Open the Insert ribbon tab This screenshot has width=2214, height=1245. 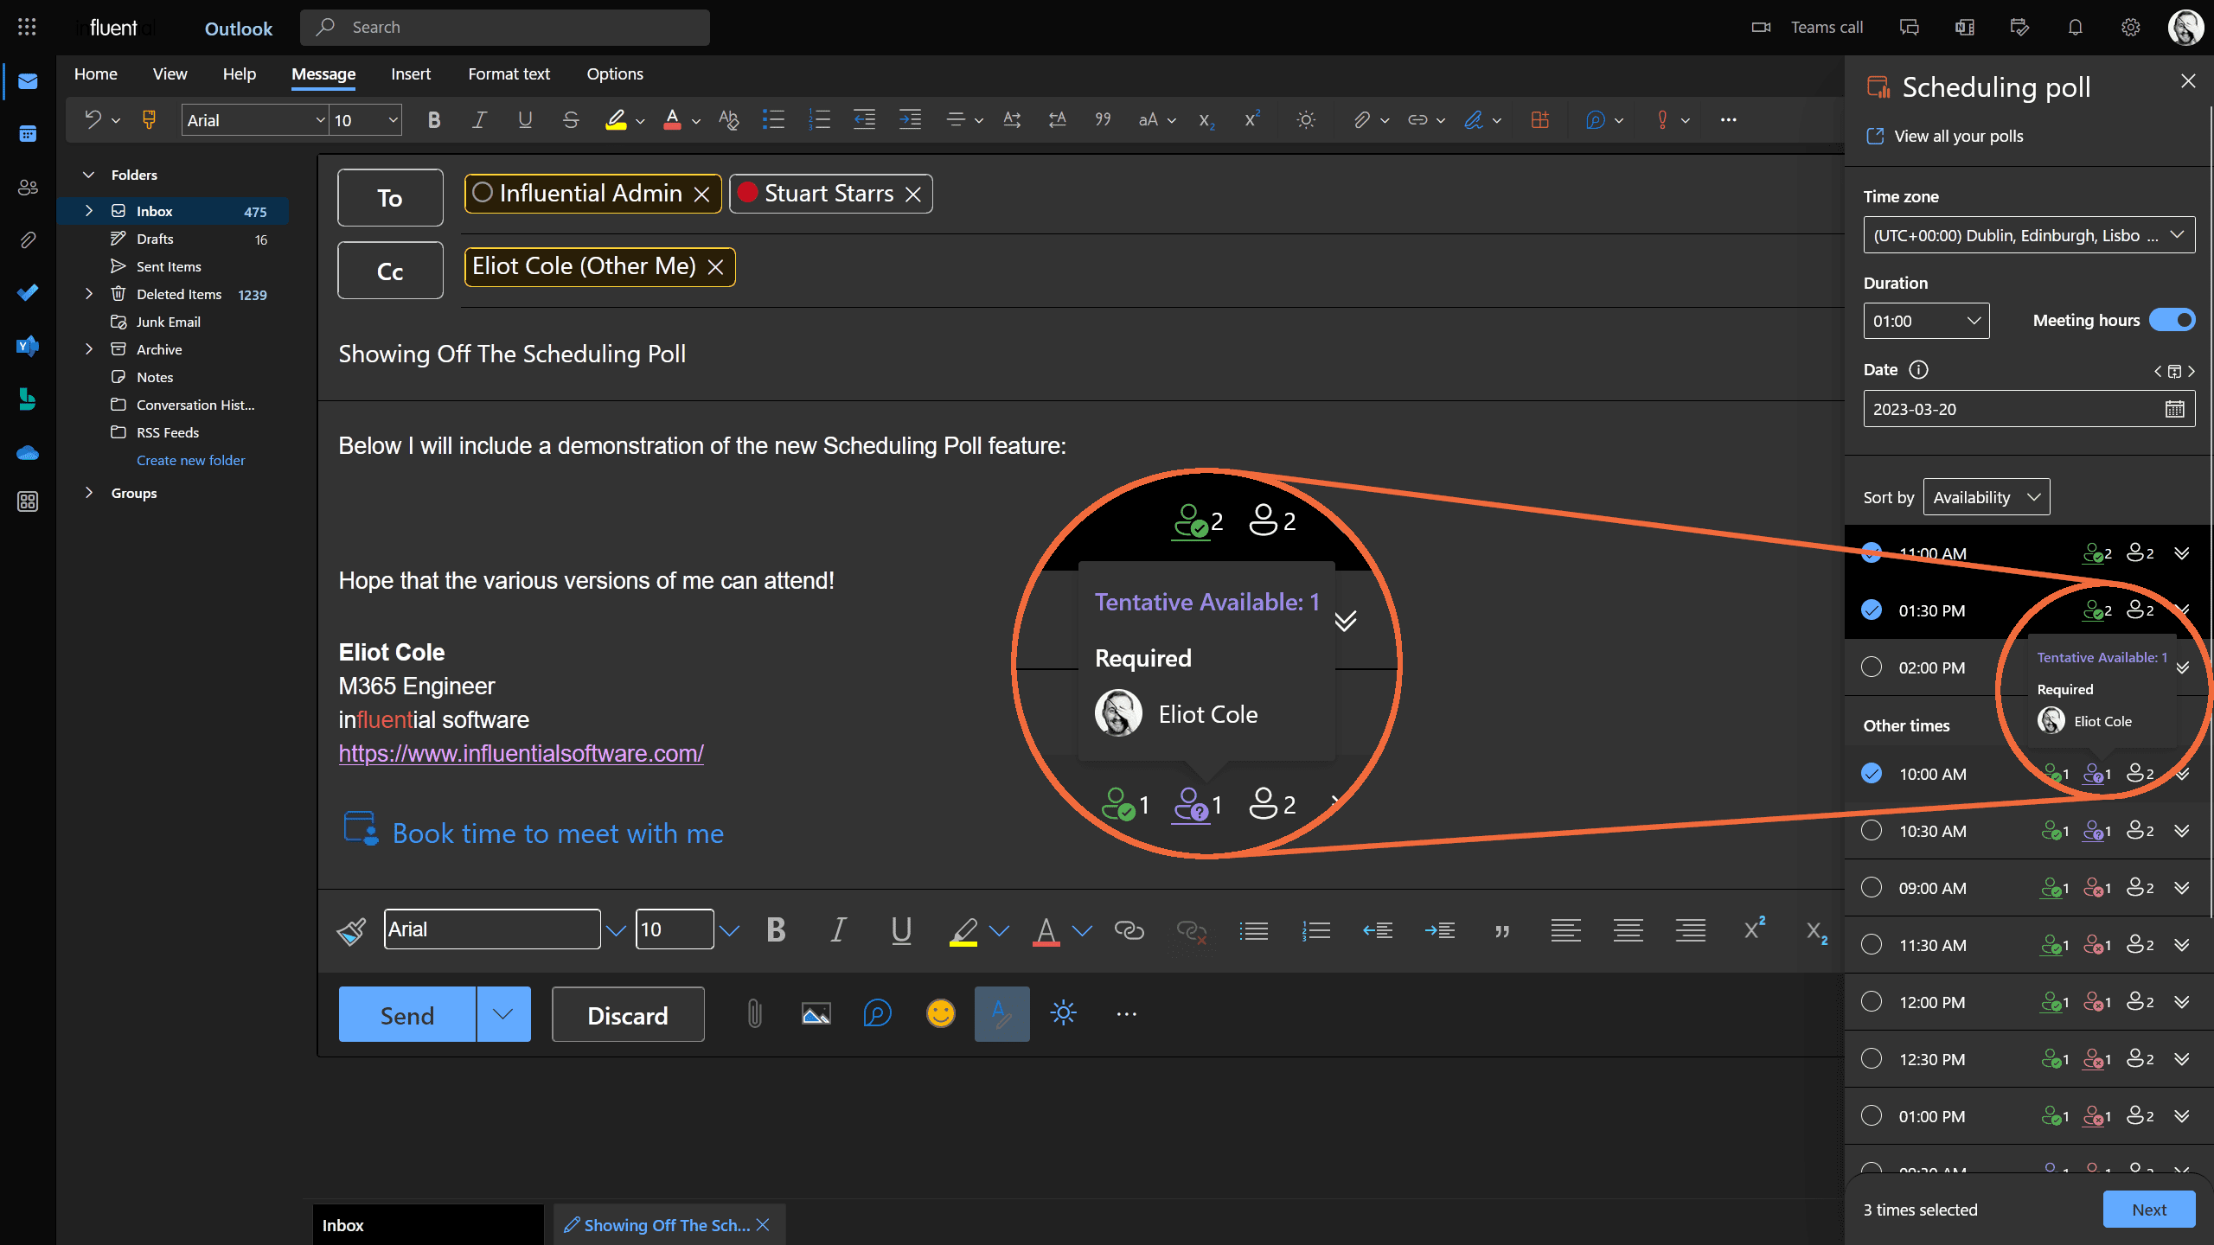tap(410, 73)
